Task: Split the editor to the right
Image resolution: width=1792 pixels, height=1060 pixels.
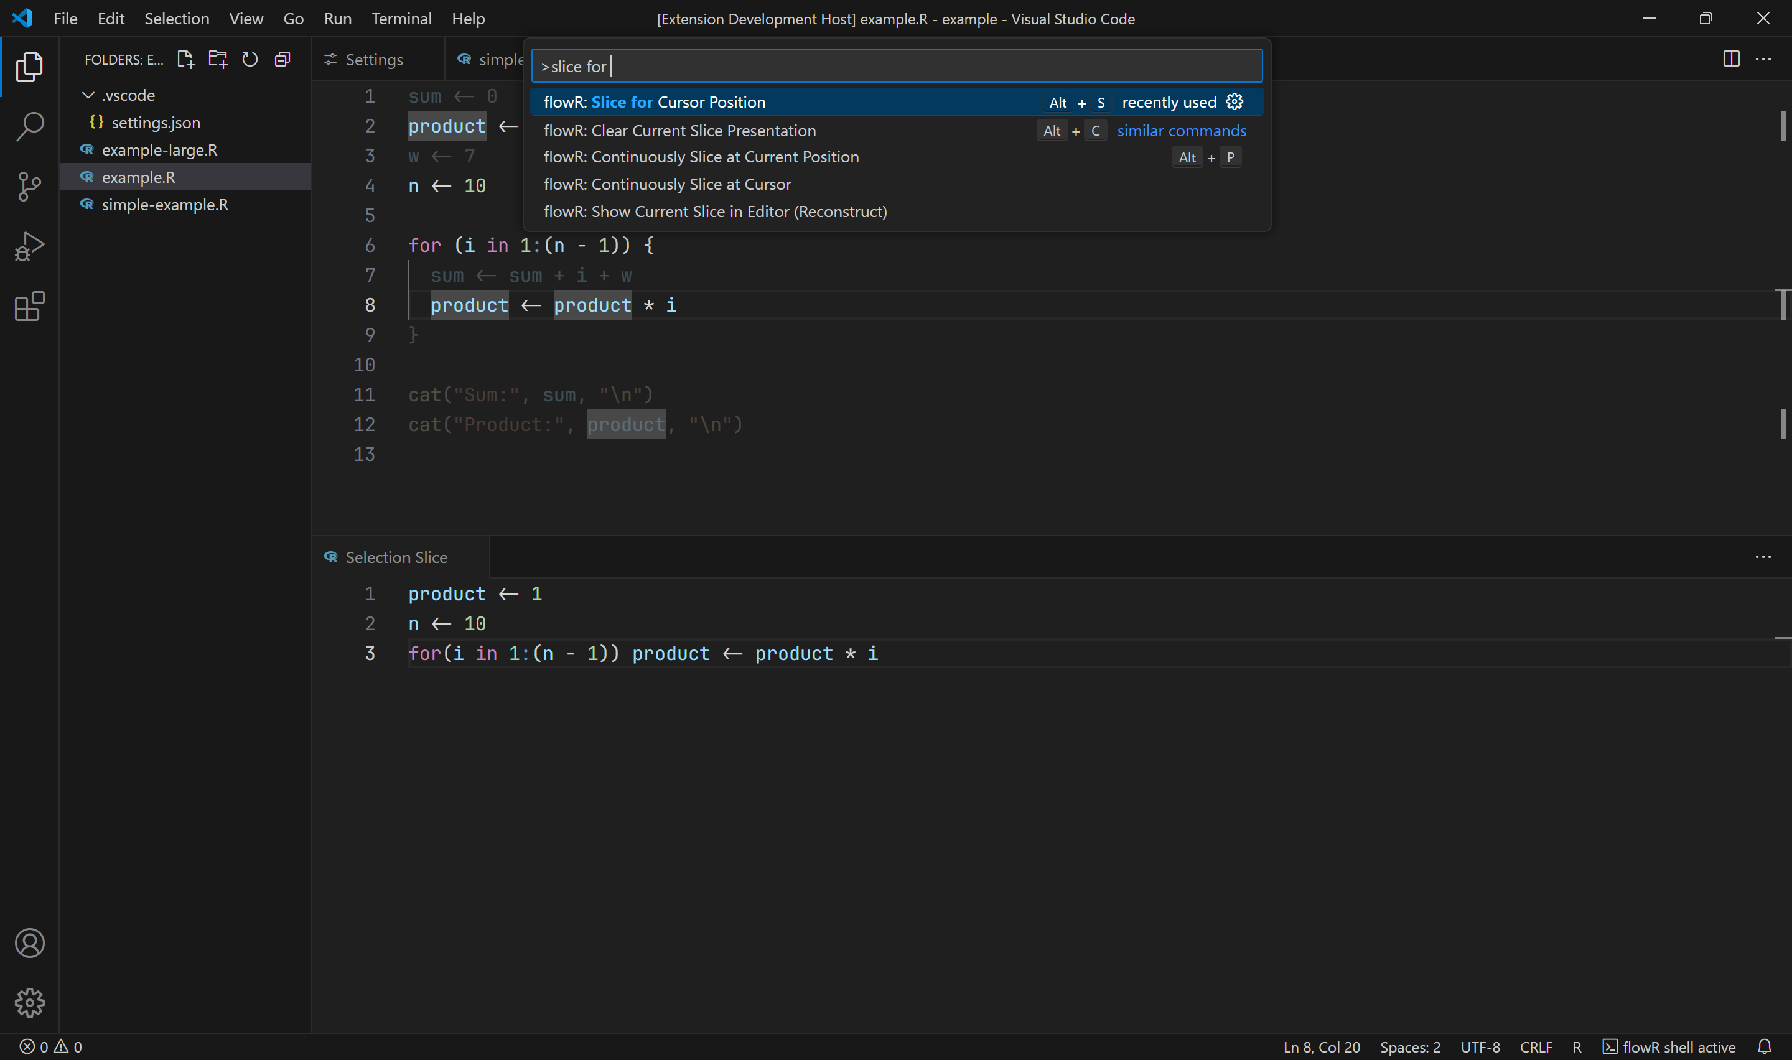Action: (1730, 58)
